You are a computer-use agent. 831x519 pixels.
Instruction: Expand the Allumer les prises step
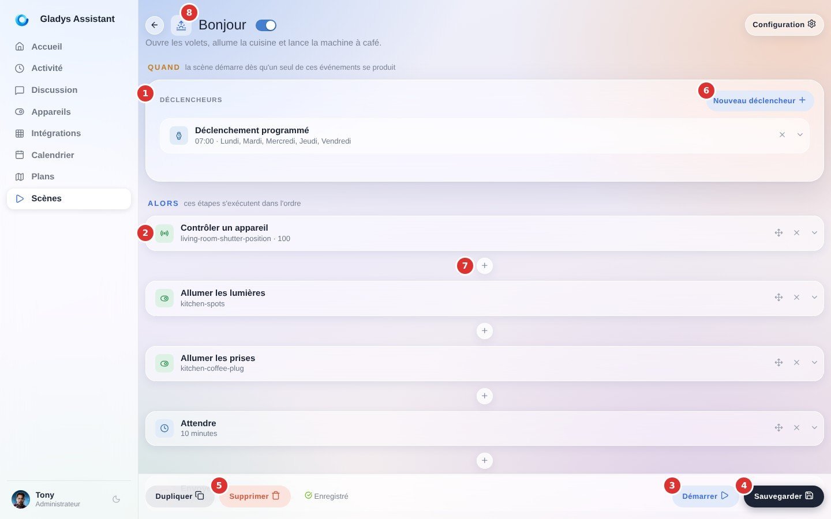point(814,363)
